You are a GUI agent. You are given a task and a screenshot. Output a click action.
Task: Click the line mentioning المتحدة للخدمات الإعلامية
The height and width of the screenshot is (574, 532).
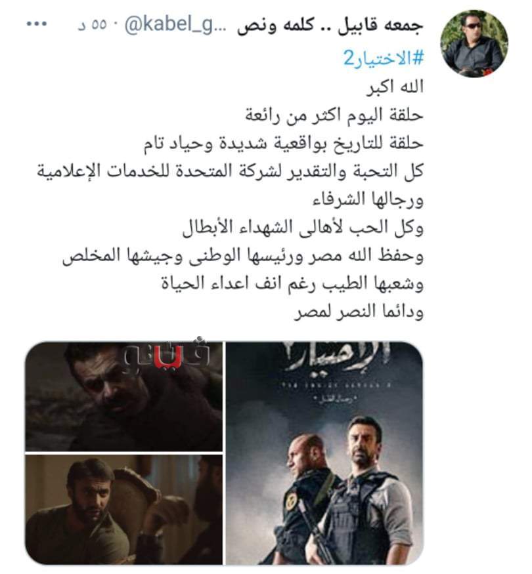point(231,171)
